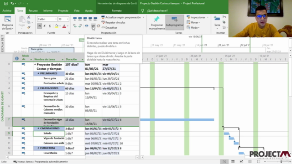Cut selection with the scissors icon
Image resolution: width=292 pixels, height=164 pixels.
[x=28, y=17]
